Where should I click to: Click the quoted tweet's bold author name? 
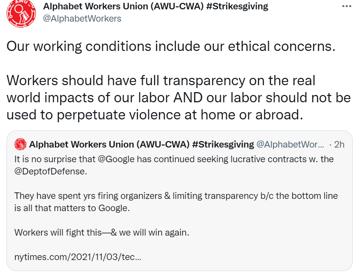coord(109,144)
